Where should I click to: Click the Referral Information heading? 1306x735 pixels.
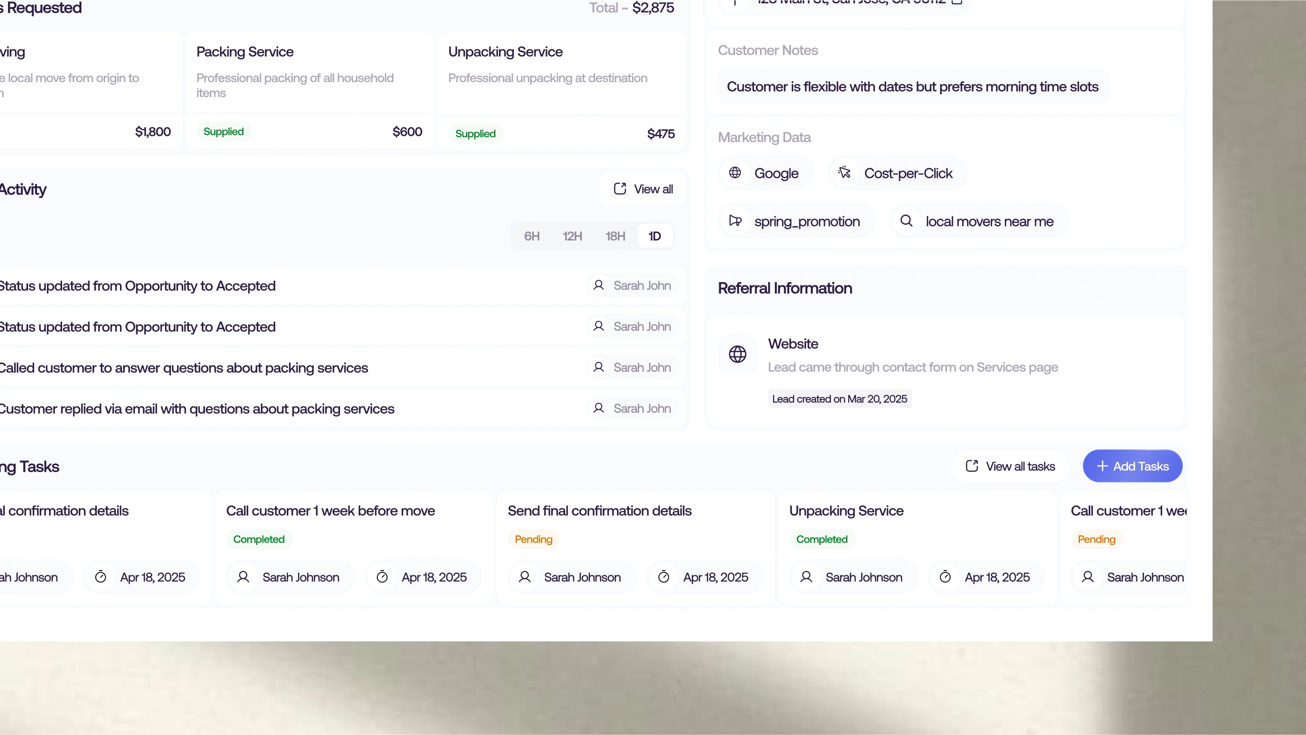pos(785,289)
